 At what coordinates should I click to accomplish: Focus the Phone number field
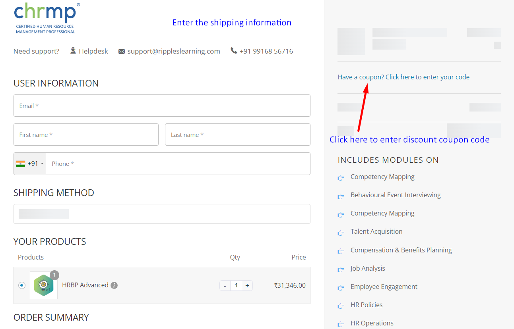point(178,164)
